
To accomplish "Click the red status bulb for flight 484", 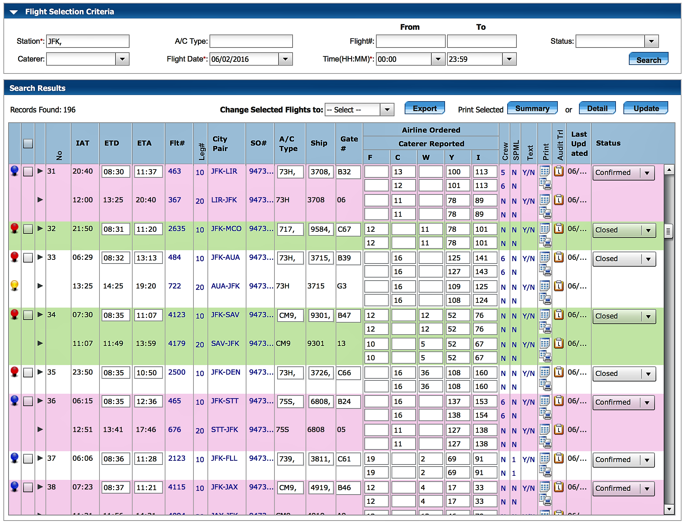I will click(x=14, y=257).
